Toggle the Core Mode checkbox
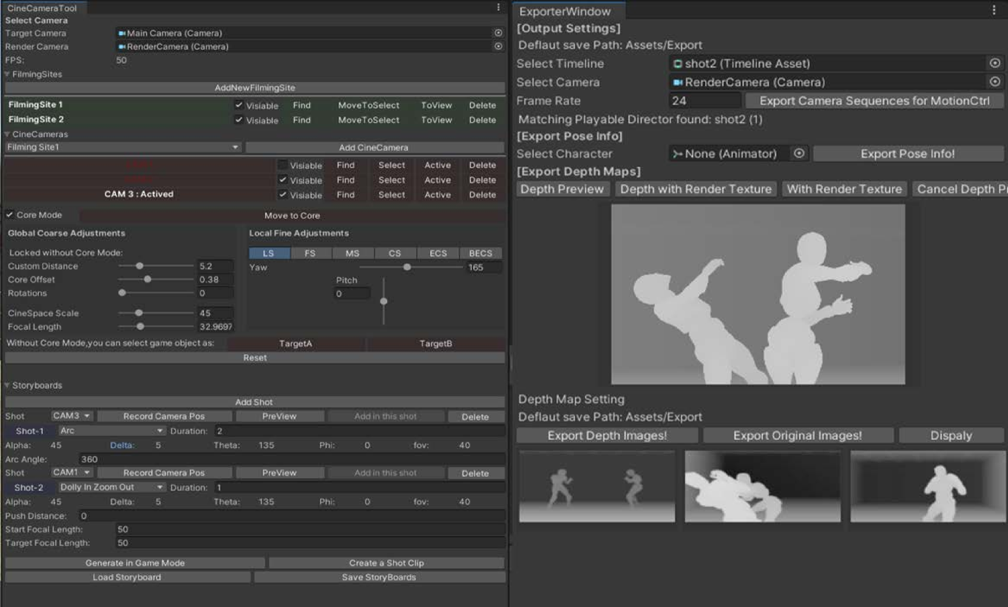Image resolution: width=1008 pixels, height=607 pixels. 10,215
